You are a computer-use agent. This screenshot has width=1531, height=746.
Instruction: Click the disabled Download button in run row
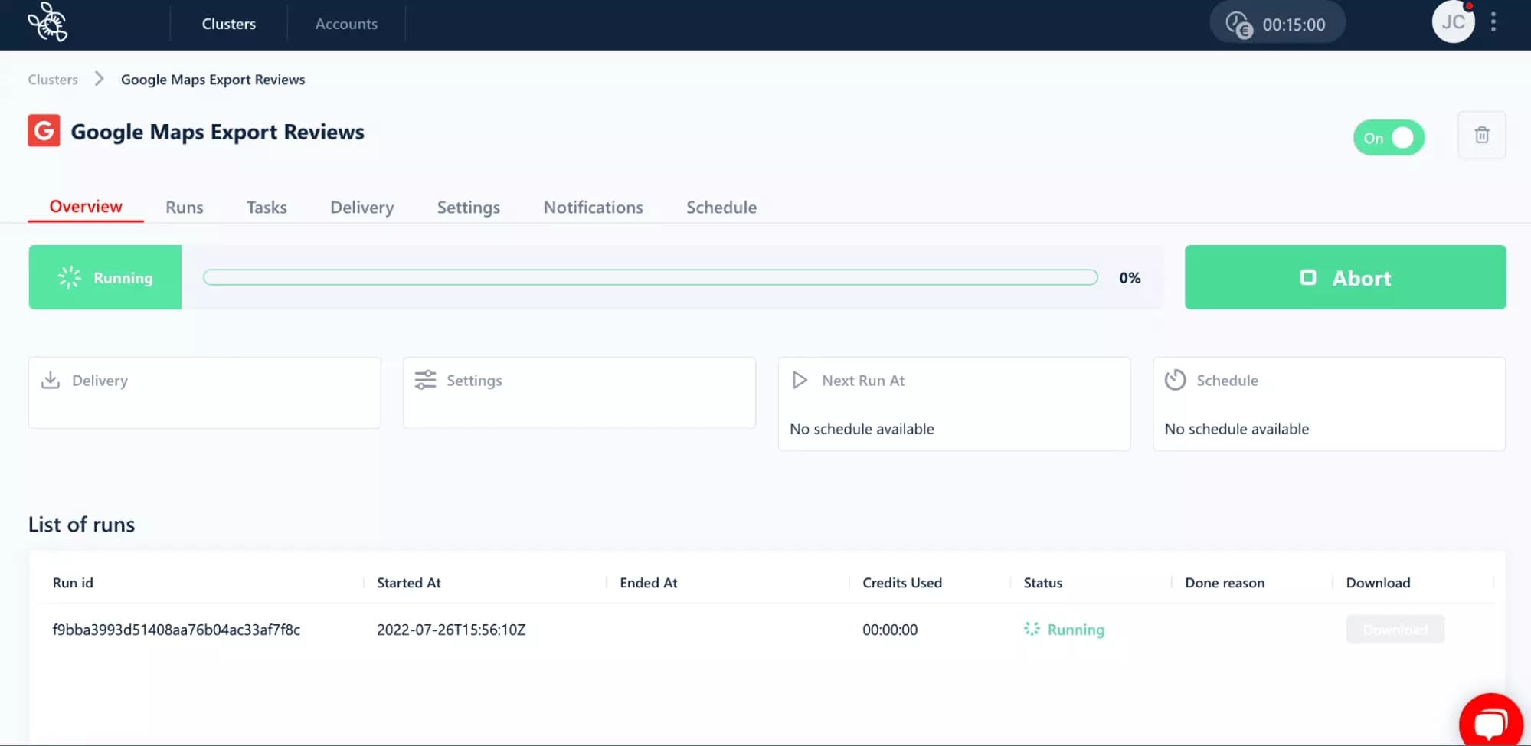(1395, 629)
